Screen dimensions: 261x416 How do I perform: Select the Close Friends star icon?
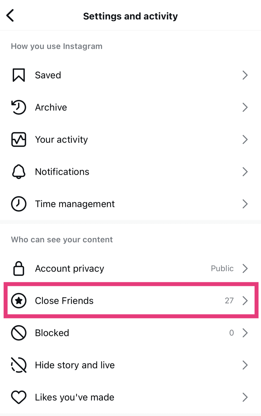pyautogui.click(x=18, y=301)
